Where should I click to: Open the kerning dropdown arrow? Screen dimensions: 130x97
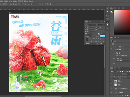click(x=94, y=30)
